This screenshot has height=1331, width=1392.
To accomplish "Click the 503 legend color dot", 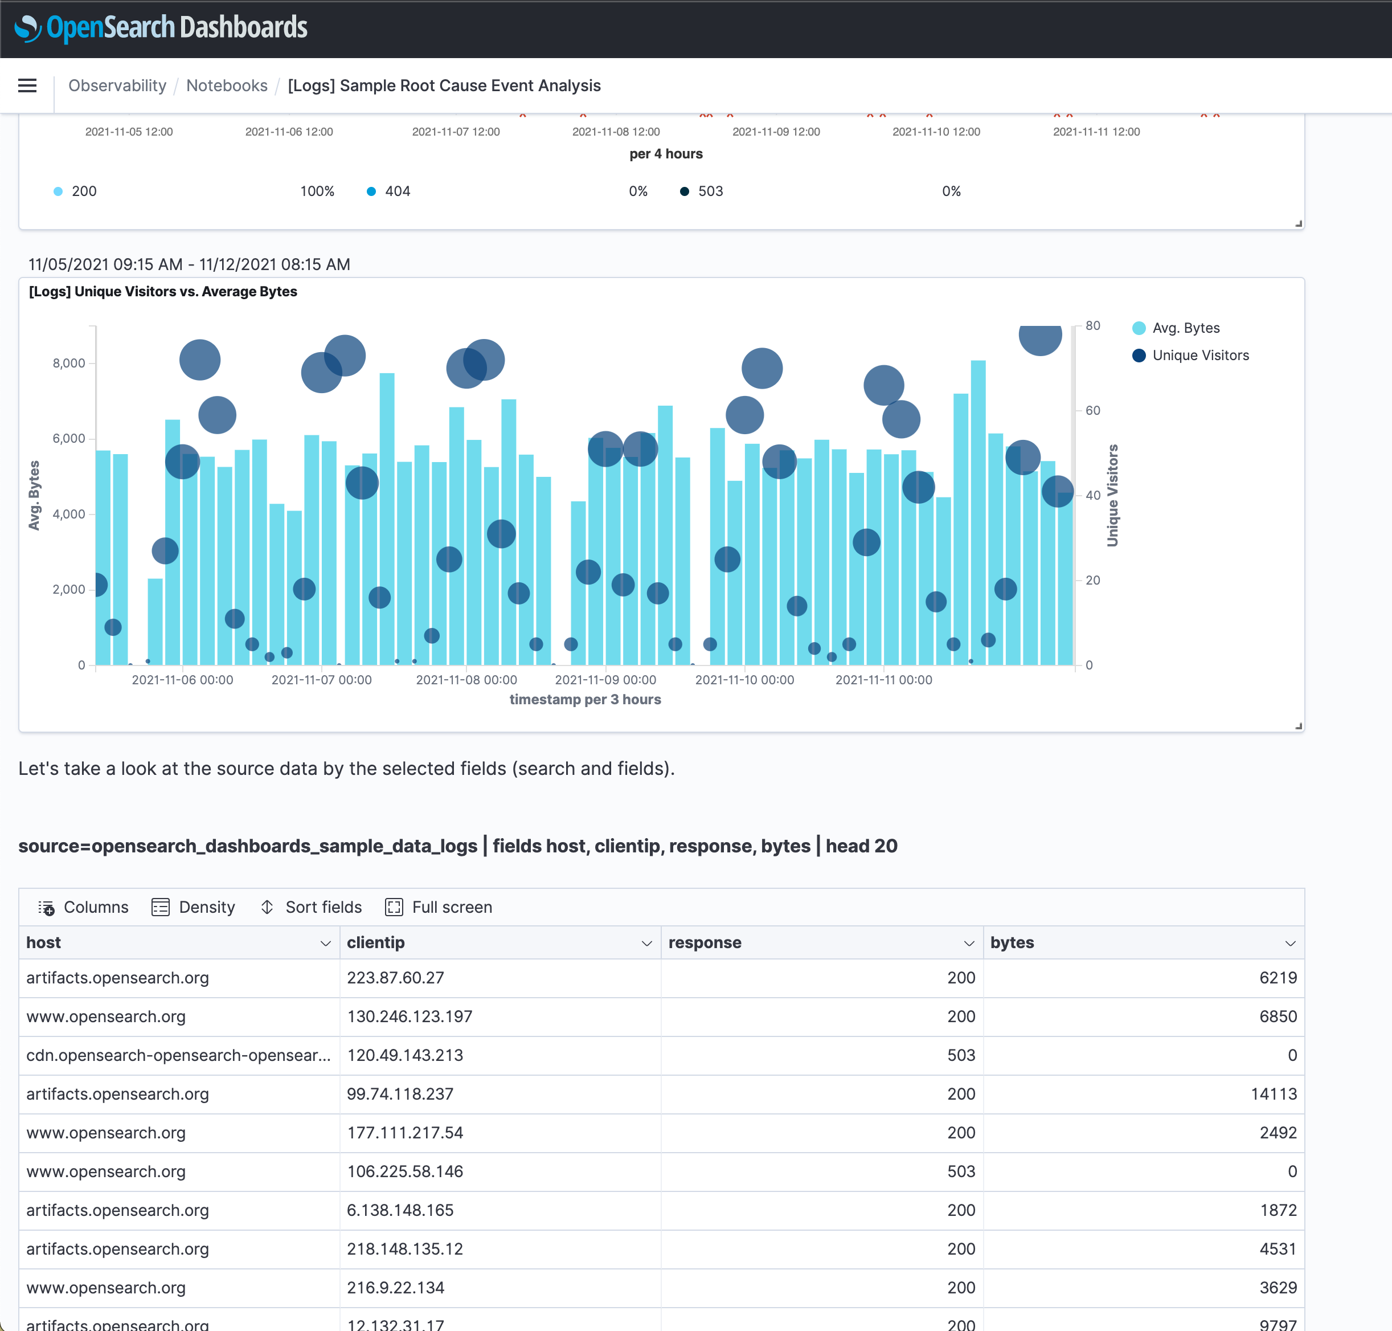I will pos(684,191).
